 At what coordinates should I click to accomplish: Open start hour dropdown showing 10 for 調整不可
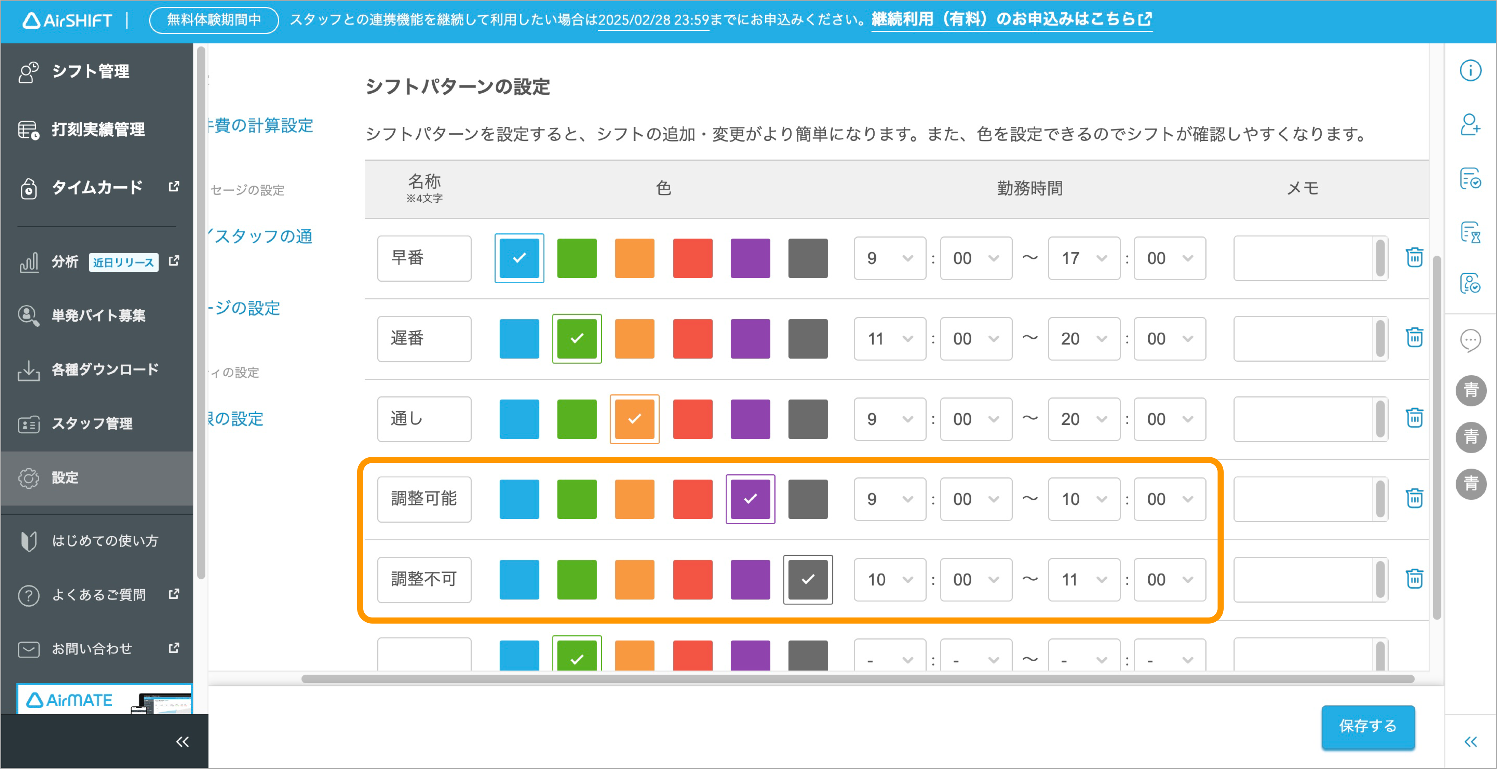(x=890, y=579)
